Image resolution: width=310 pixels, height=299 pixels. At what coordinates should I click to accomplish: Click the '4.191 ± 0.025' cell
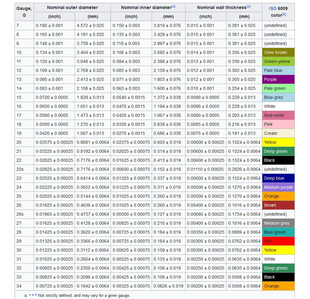93,34
